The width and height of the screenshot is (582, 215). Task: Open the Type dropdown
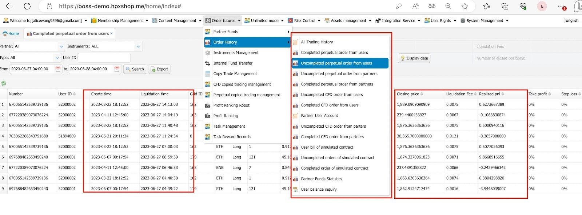[57, 58]
